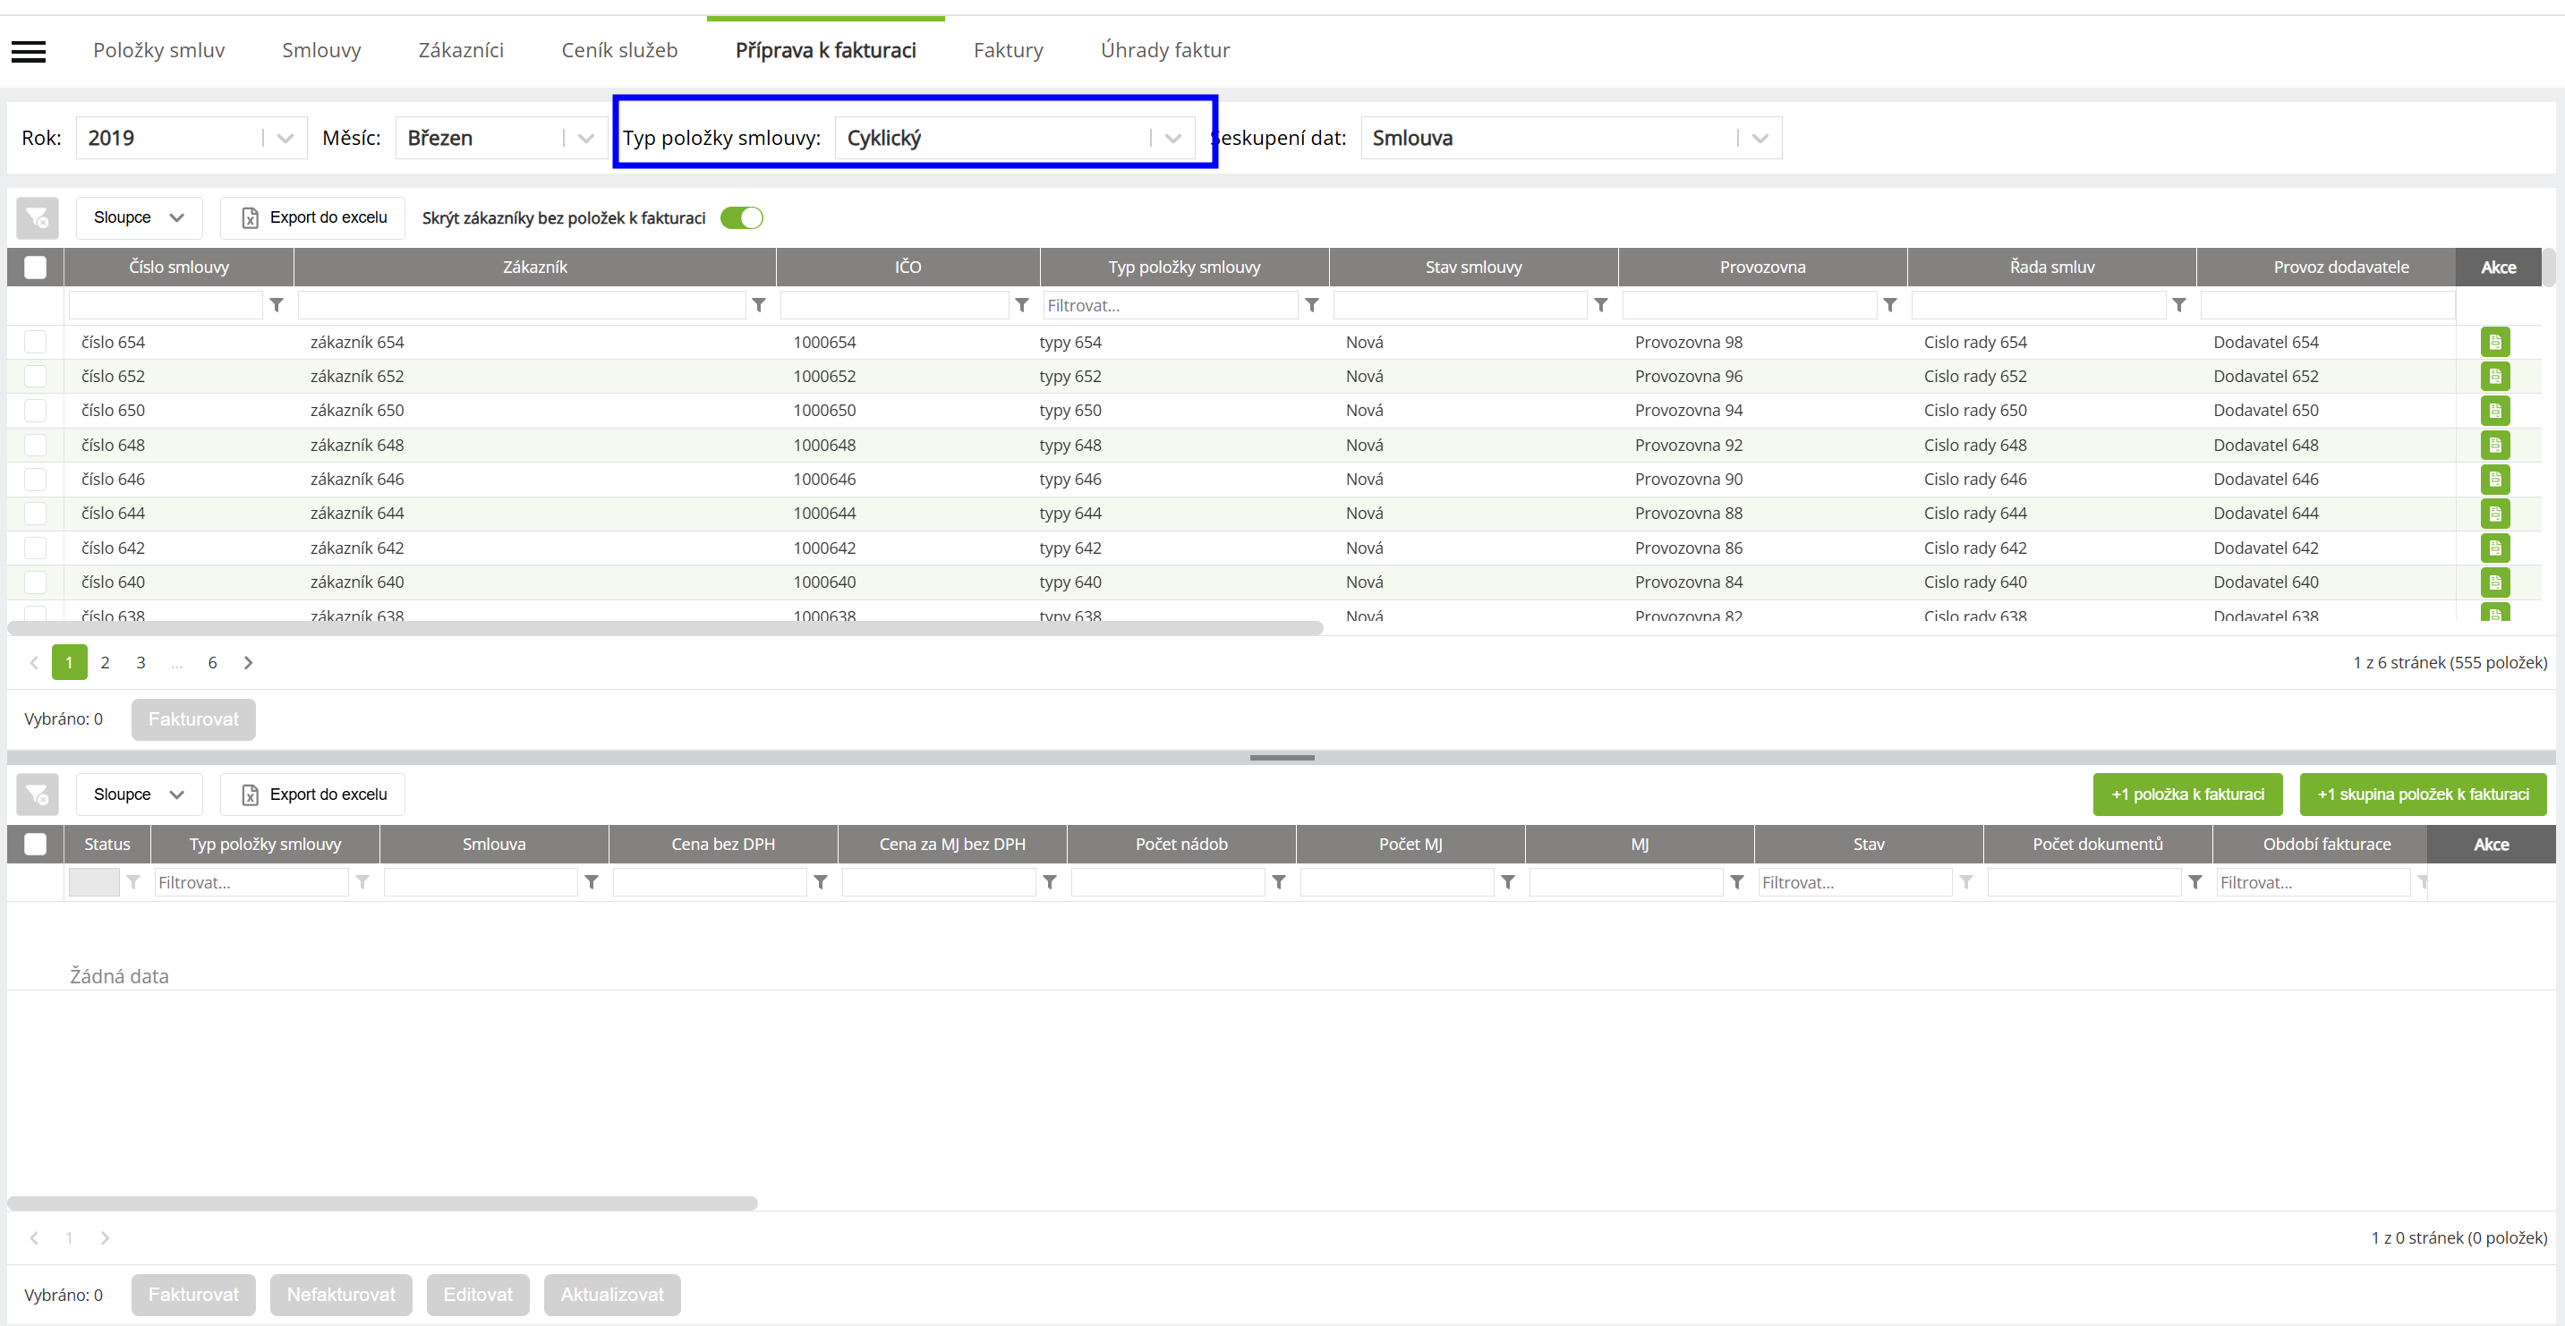Check the row checkbox for číslo 646

coord(35,479)
